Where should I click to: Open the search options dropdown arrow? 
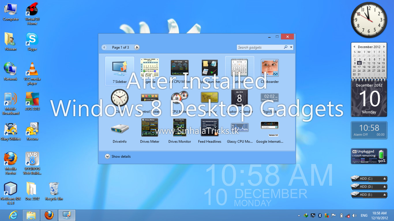291,47
